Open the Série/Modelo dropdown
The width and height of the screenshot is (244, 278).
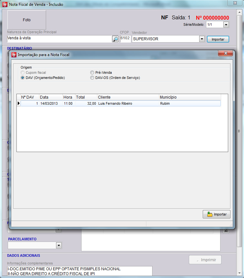[x=226, y=24]
